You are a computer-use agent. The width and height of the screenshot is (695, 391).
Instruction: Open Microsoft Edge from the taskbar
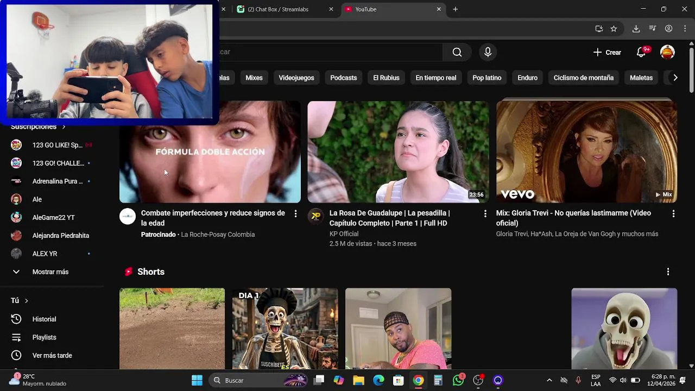[x=378, y=380]
